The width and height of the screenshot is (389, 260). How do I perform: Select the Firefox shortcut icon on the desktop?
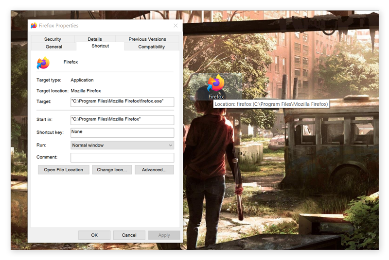[x=216, y=84]
